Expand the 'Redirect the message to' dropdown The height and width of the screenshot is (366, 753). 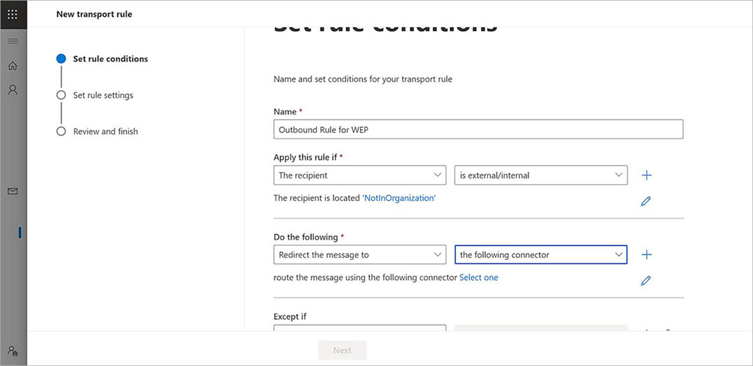359,255
